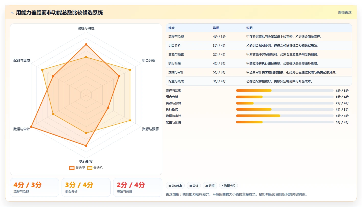Click the 执行衔接 radar axis label

point(86,161)
